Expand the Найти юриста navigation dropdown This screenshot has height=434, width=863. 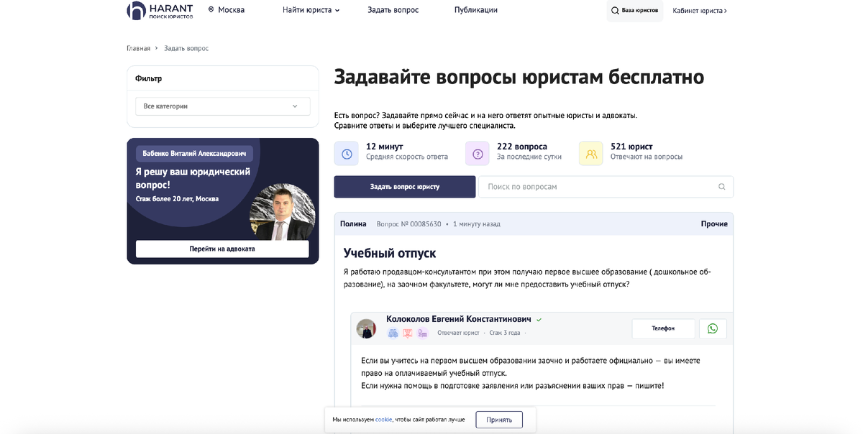(x=309, y=10)
